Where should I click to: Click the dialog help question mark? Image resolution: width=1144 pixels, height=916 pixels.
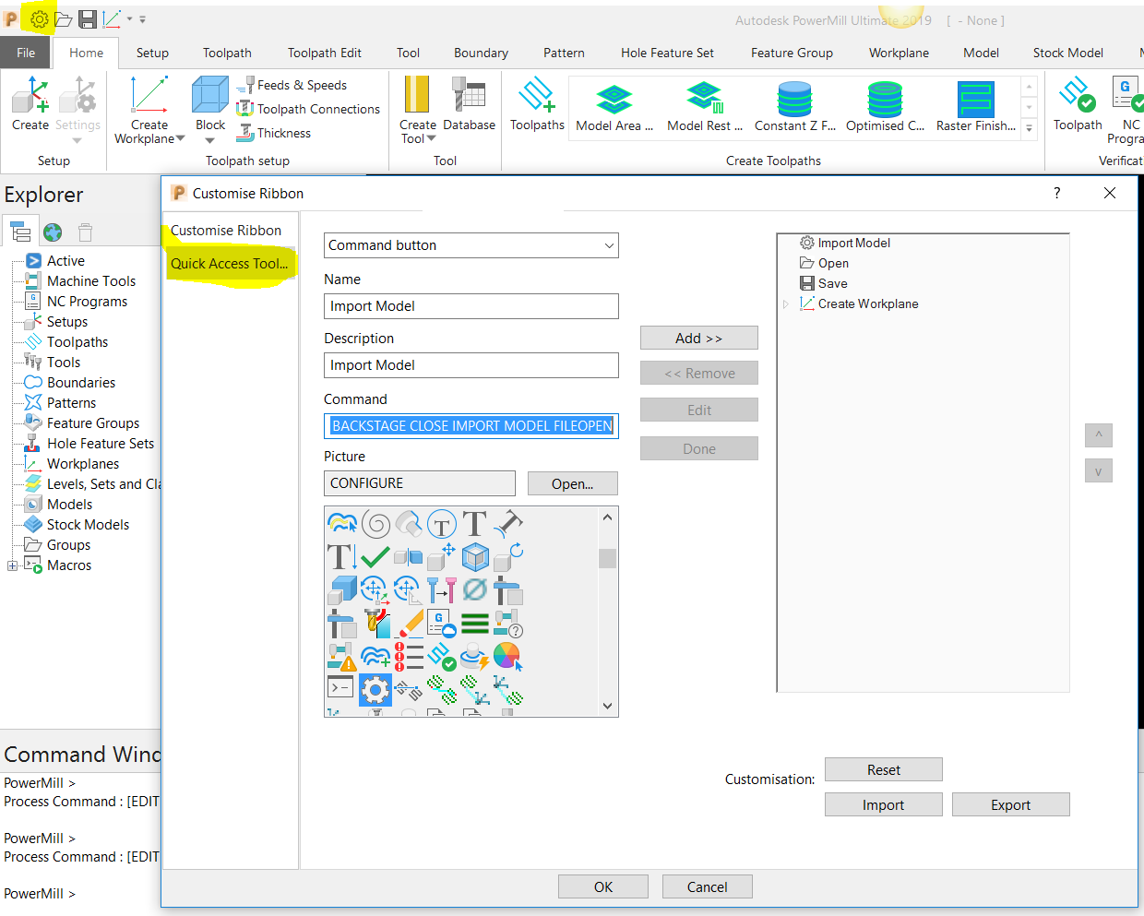pos(1057,193)
